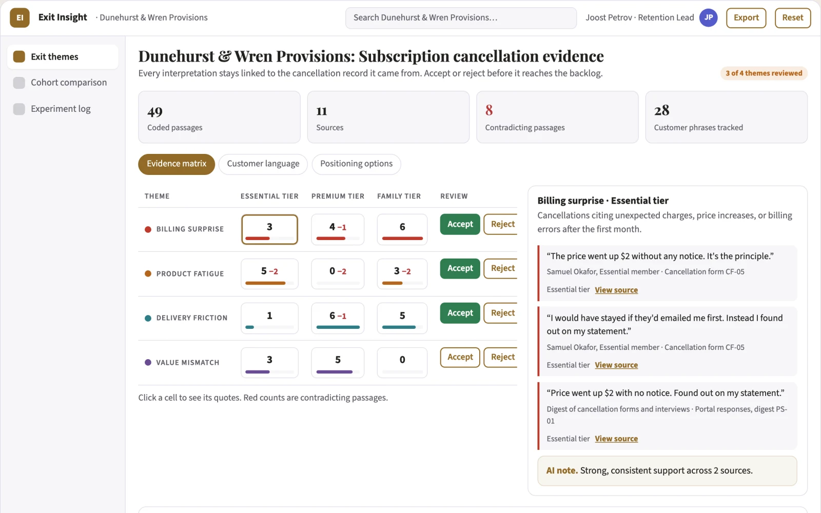
Task: Click the EI app logo icon
Action: pyautogui.click(x=19, y=17)
